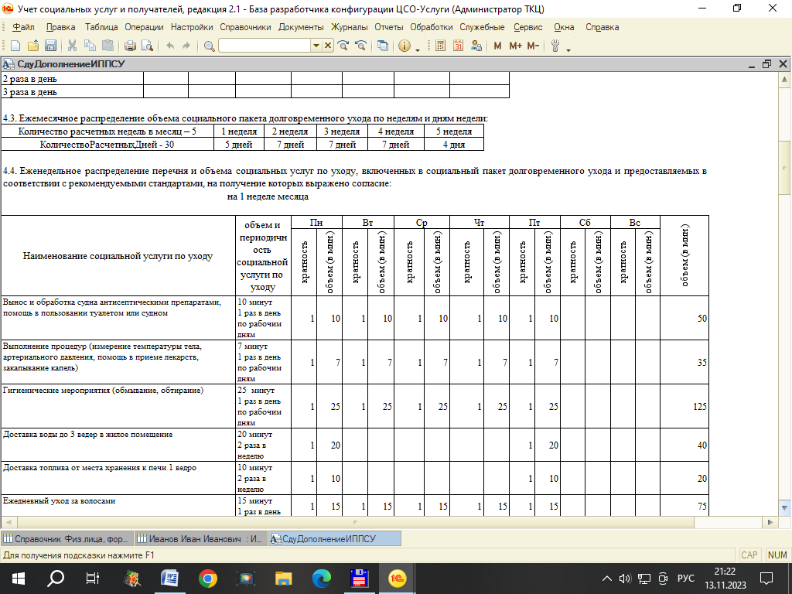Click the Help info icon
Image resolution: width=792 pixels, height=594 pixels.
pos(404,46)
